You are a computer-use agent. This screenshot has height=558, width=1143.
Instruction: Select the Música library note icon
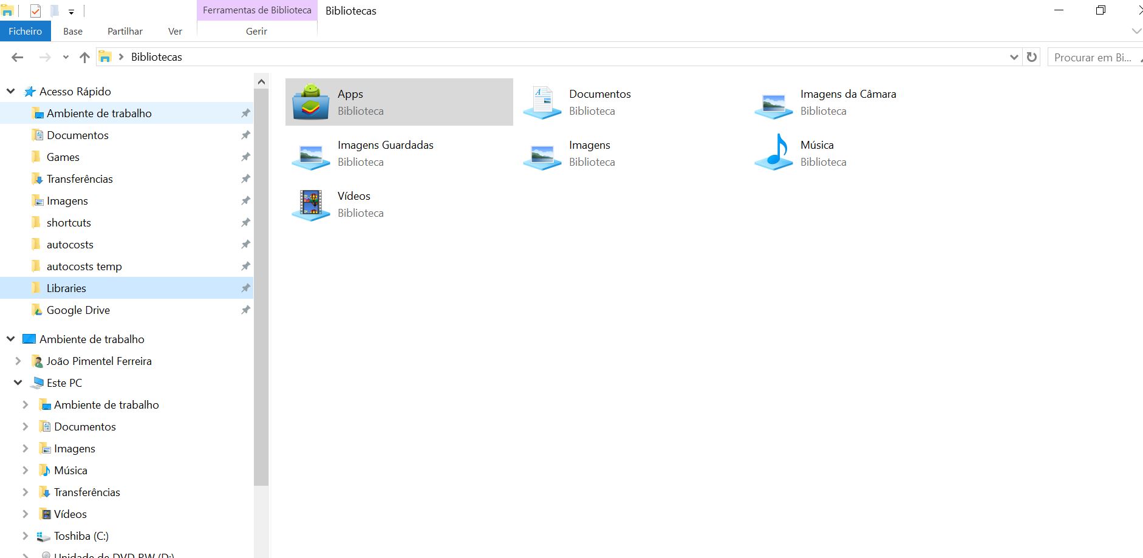(x=773, y=152)
